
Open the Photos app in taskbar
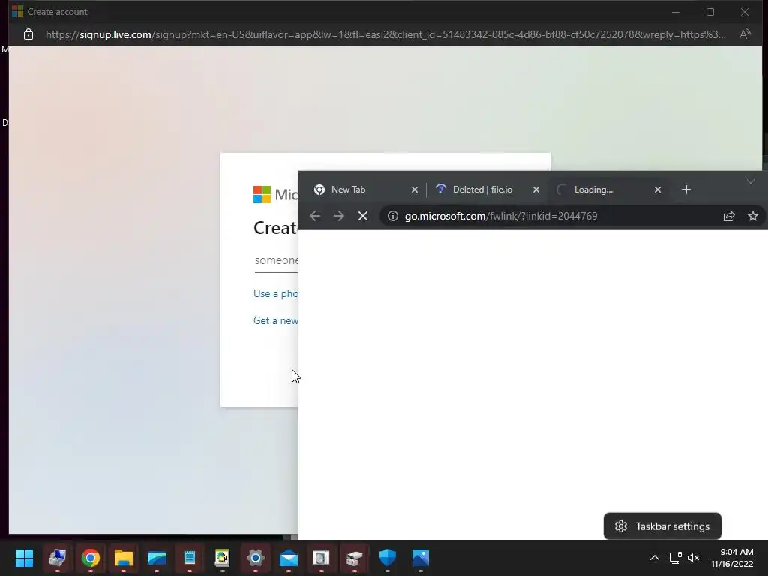(420, 558)
